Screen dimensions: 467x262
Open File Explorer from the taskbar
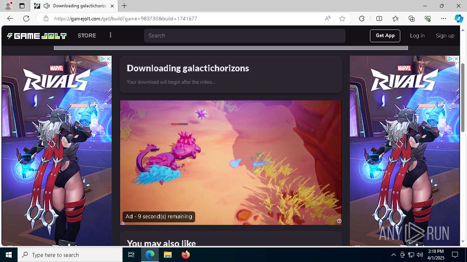tap(168, 255)
